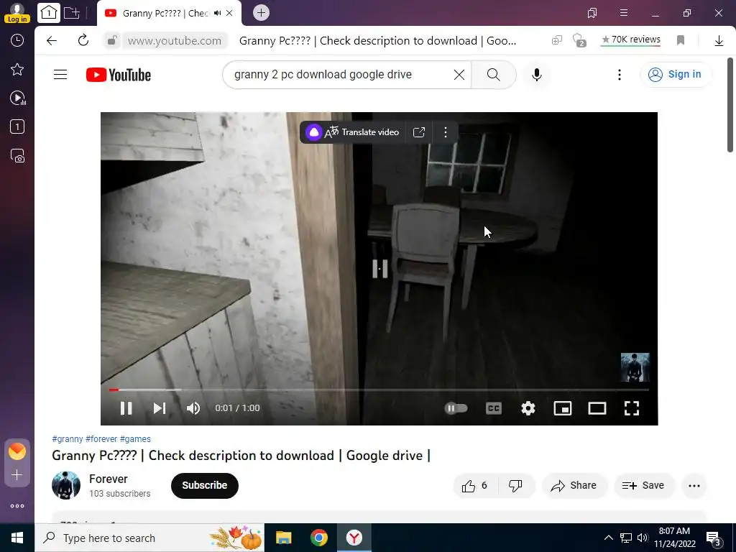
Task: Search with voice microphone
Action: click(x=537, y=75)
